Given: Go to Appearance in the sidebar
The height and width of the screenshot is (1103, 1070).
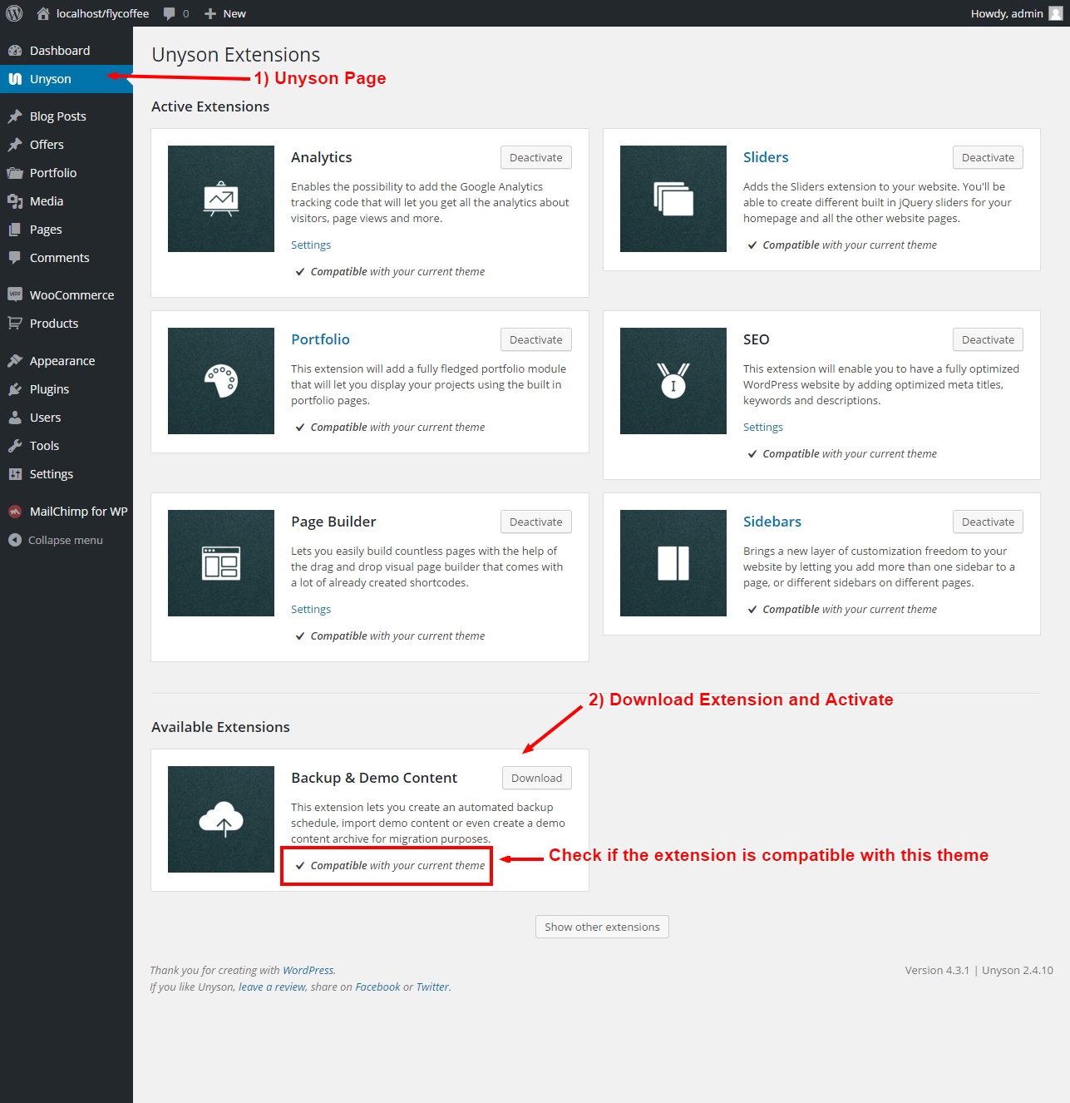Looking at the screenshot, I should [62, 361].
